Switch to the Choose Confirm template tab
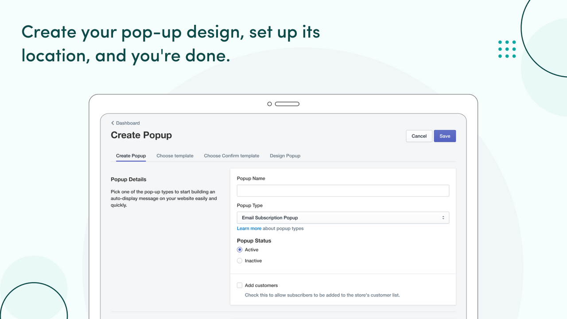567x319 pixels. click(231, 156)
